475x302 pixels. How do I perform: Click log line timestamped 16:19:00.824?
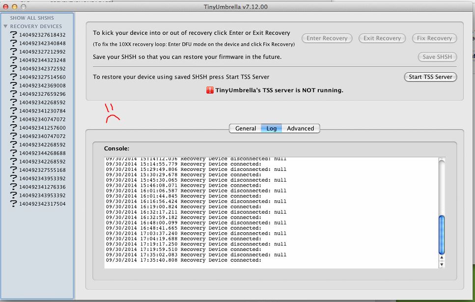pos(184,207)
